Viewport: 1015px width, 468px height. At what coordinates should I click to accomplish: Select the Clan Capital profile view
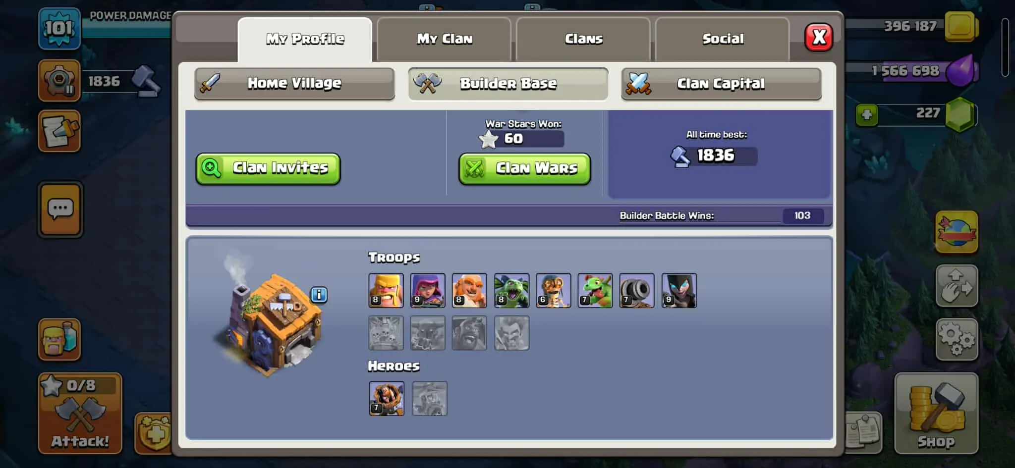pos(722,84)
